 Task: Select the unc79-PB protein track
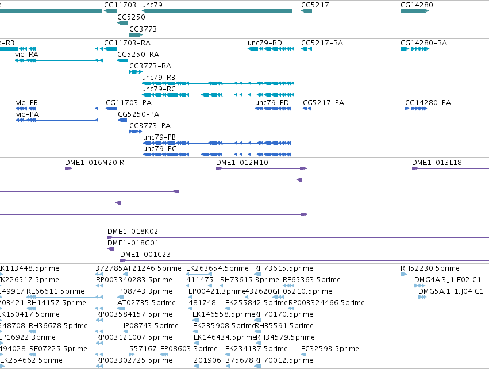217,143
